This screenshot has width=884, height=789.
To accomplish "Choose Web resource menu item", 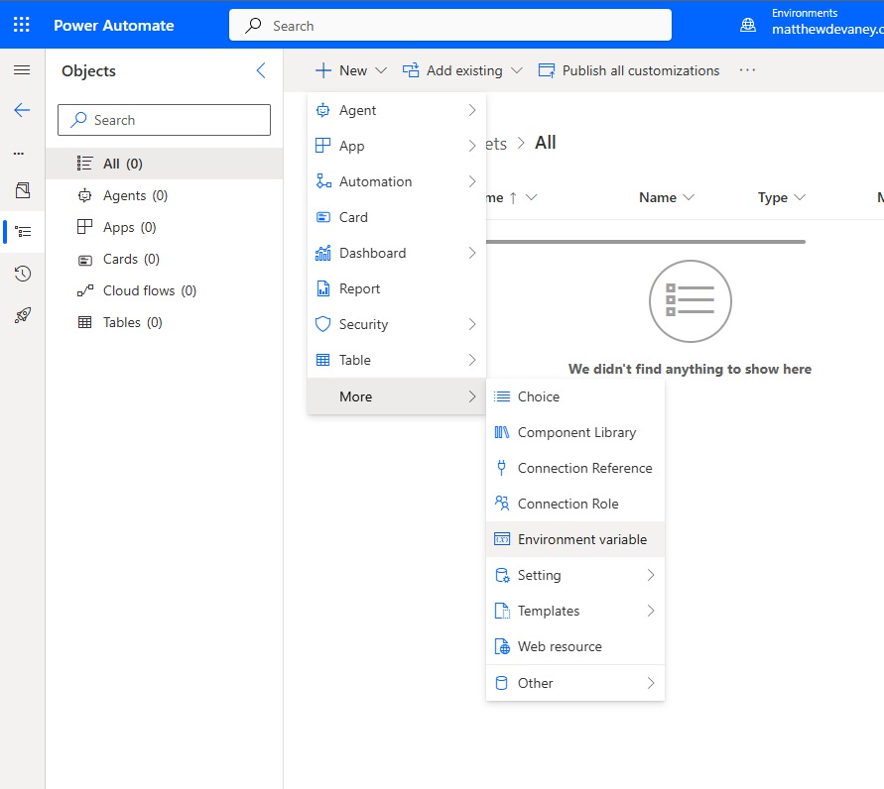I will click(575, 646).
